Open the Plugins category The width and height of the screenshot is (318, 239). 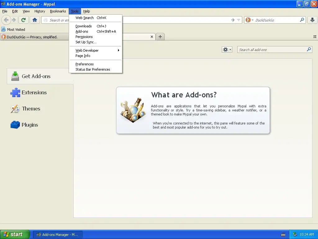pyautogui.click(x=40, y=125)
